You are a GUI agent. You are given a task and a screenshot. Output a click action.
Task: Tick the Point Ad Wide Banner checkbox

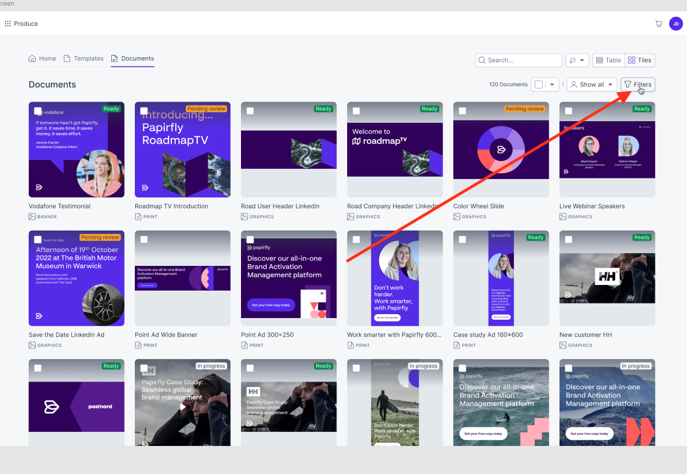[x=144, y=240]
